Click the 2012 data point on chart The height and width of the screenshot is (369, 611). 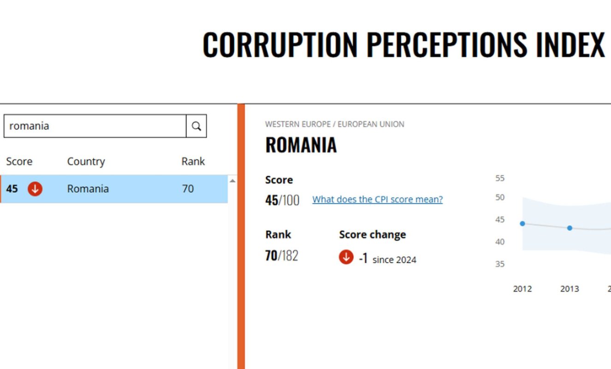click(x=522, y=224)
